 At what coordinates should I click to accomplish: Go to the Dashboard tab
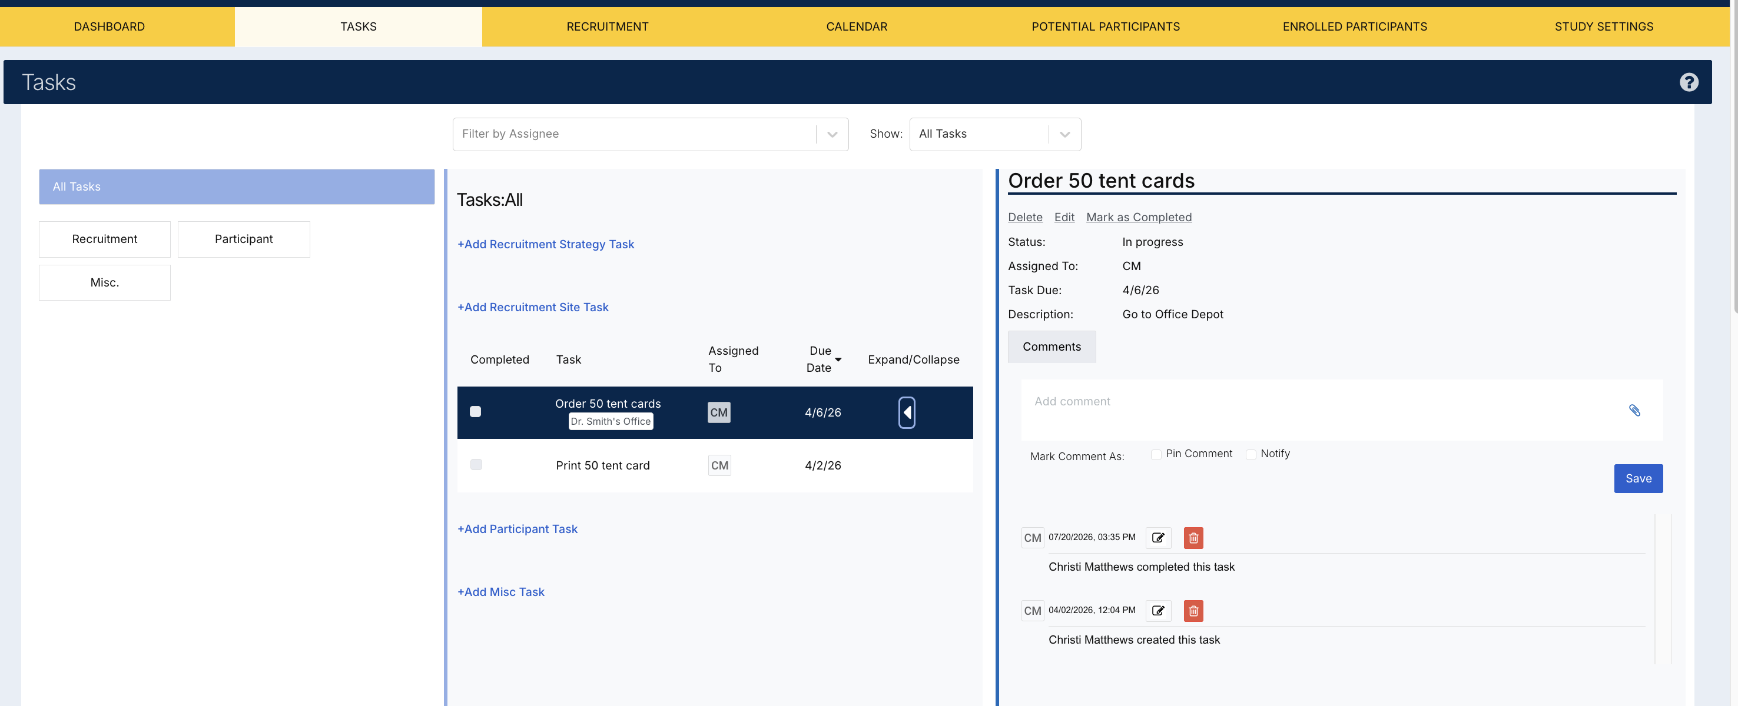point(110,26)
